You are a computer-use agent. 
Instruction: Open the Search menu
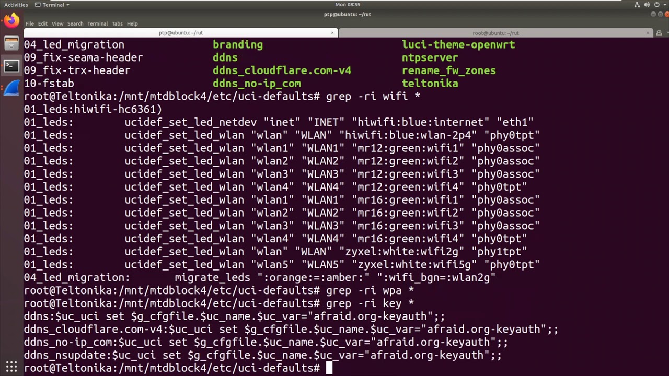tap(75, 23)
